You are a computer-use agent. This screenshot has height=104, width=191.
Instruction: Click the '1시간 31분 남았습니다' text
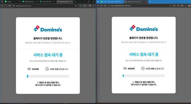click(59, 69)
